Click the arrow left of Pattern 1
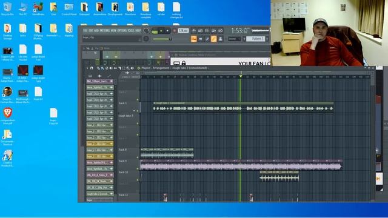Screen dimensions: 388x218 pyautogui.click(x=244, y=39)
